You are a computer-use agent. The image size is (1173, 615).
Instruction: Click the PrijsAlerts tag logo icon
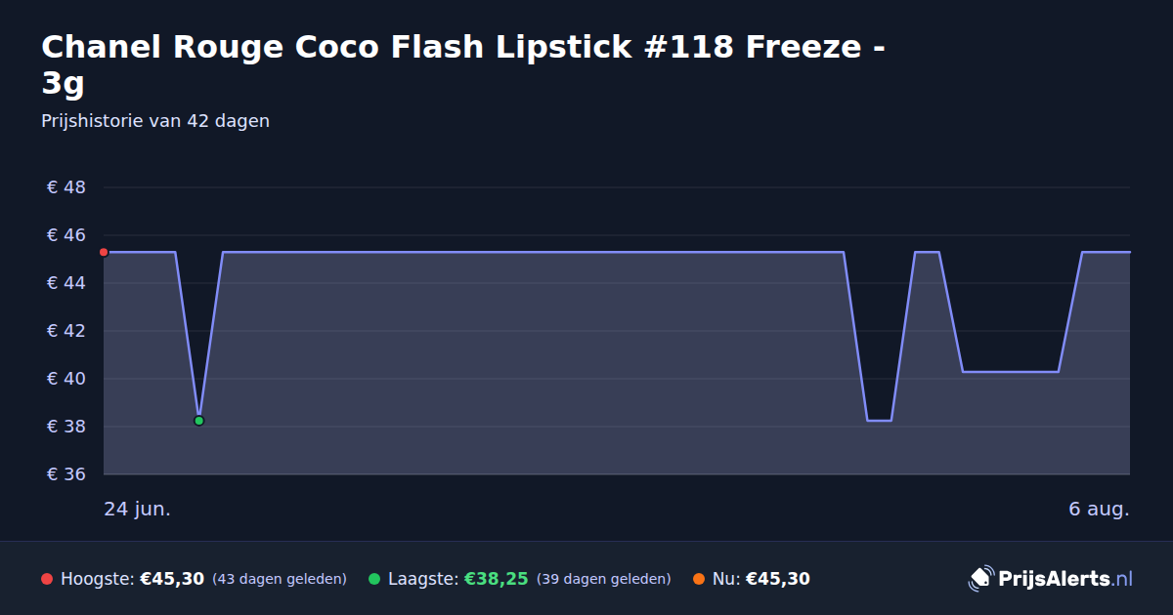pyautogui.click(x=980, y=579)
